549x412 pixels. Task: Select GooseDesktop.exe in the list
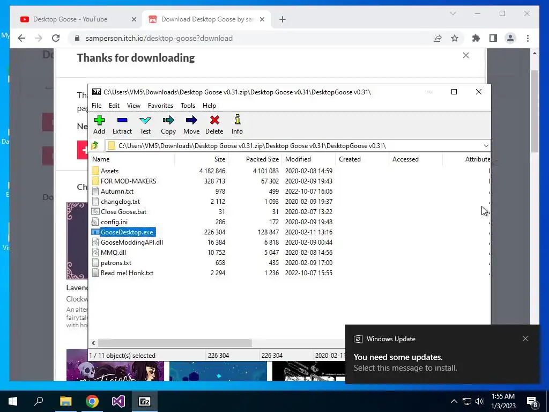click(127, 232)
